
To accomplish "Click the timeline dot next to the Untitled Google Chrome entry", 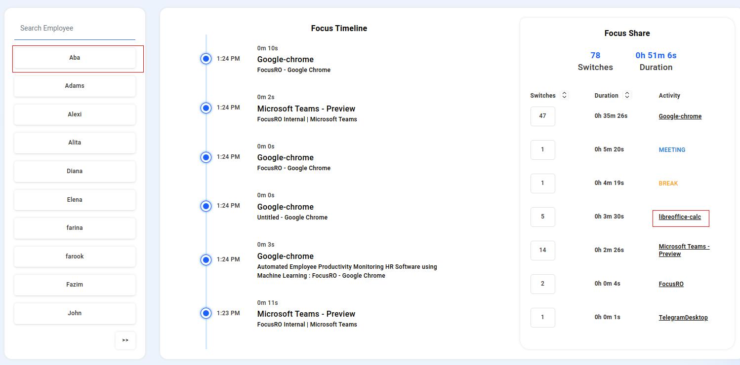I will (x=206, y=206).
